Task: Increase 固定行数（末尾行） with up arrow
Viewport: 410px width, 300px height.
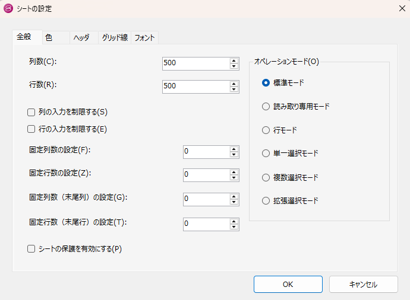Action: 234,221
